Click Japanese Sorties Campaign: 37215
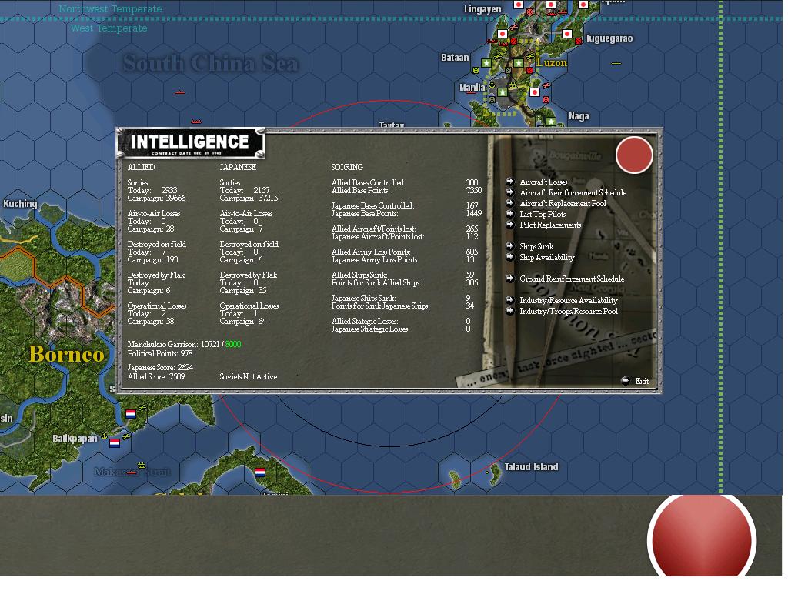Image resolution: width=788 pixels, height=591 pixels. click(249, 198)
